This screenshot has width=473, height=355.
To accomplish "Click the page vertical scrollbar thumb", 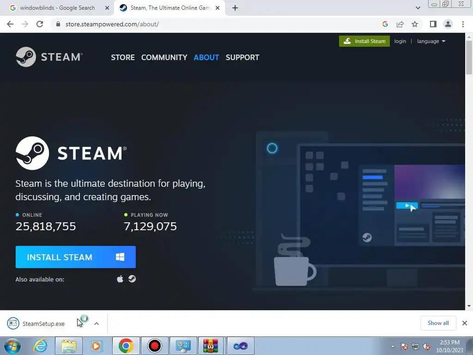I will coord(469,57).
